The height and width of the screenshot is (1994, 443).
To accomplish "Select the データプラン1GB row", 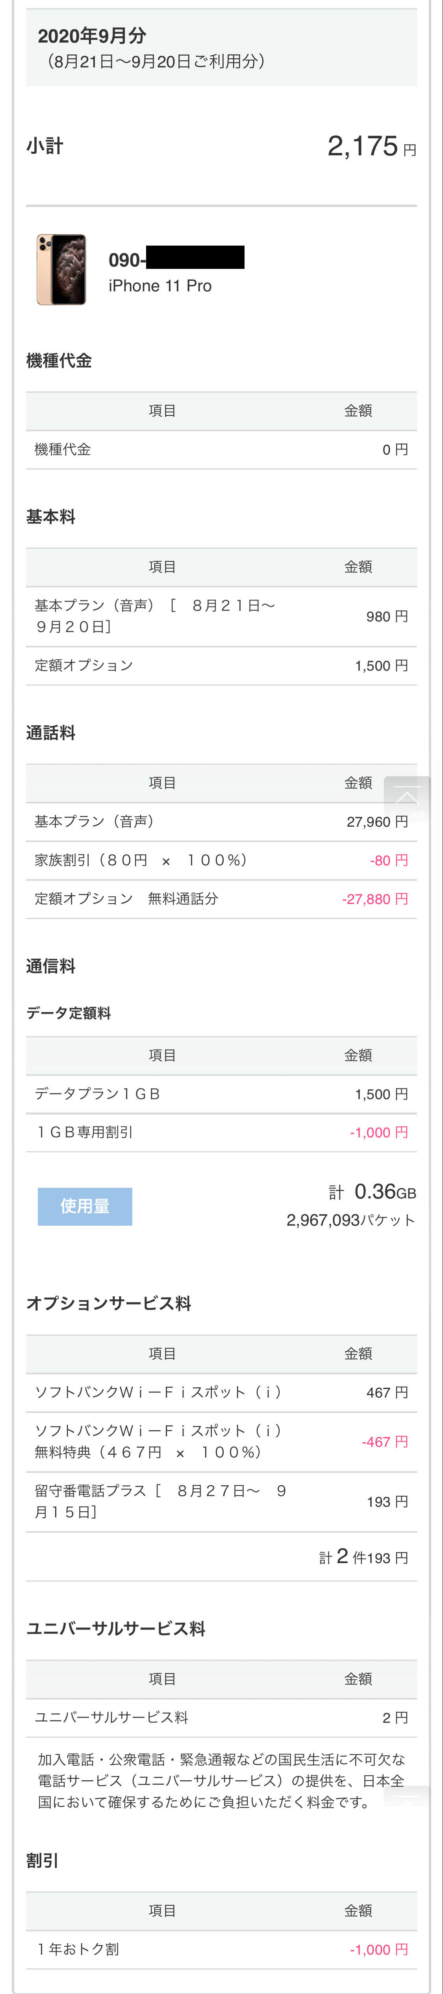I will click(x=221, y=1094).
